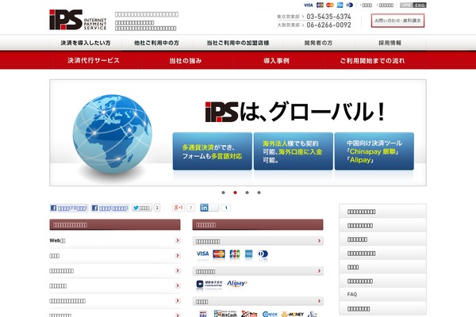This screenshot has width=476, height=317.
Task: Click the Osaka phone number 06-6266-0092
Action: [x=328, y=25]
